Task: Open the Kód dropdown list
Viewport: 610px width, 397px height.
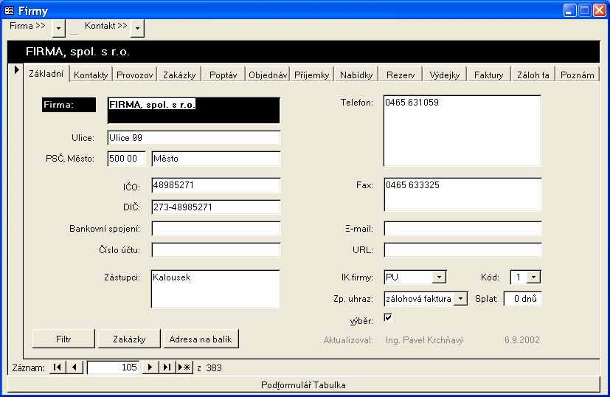Action: pyautogui.click(x=535, y=277)
